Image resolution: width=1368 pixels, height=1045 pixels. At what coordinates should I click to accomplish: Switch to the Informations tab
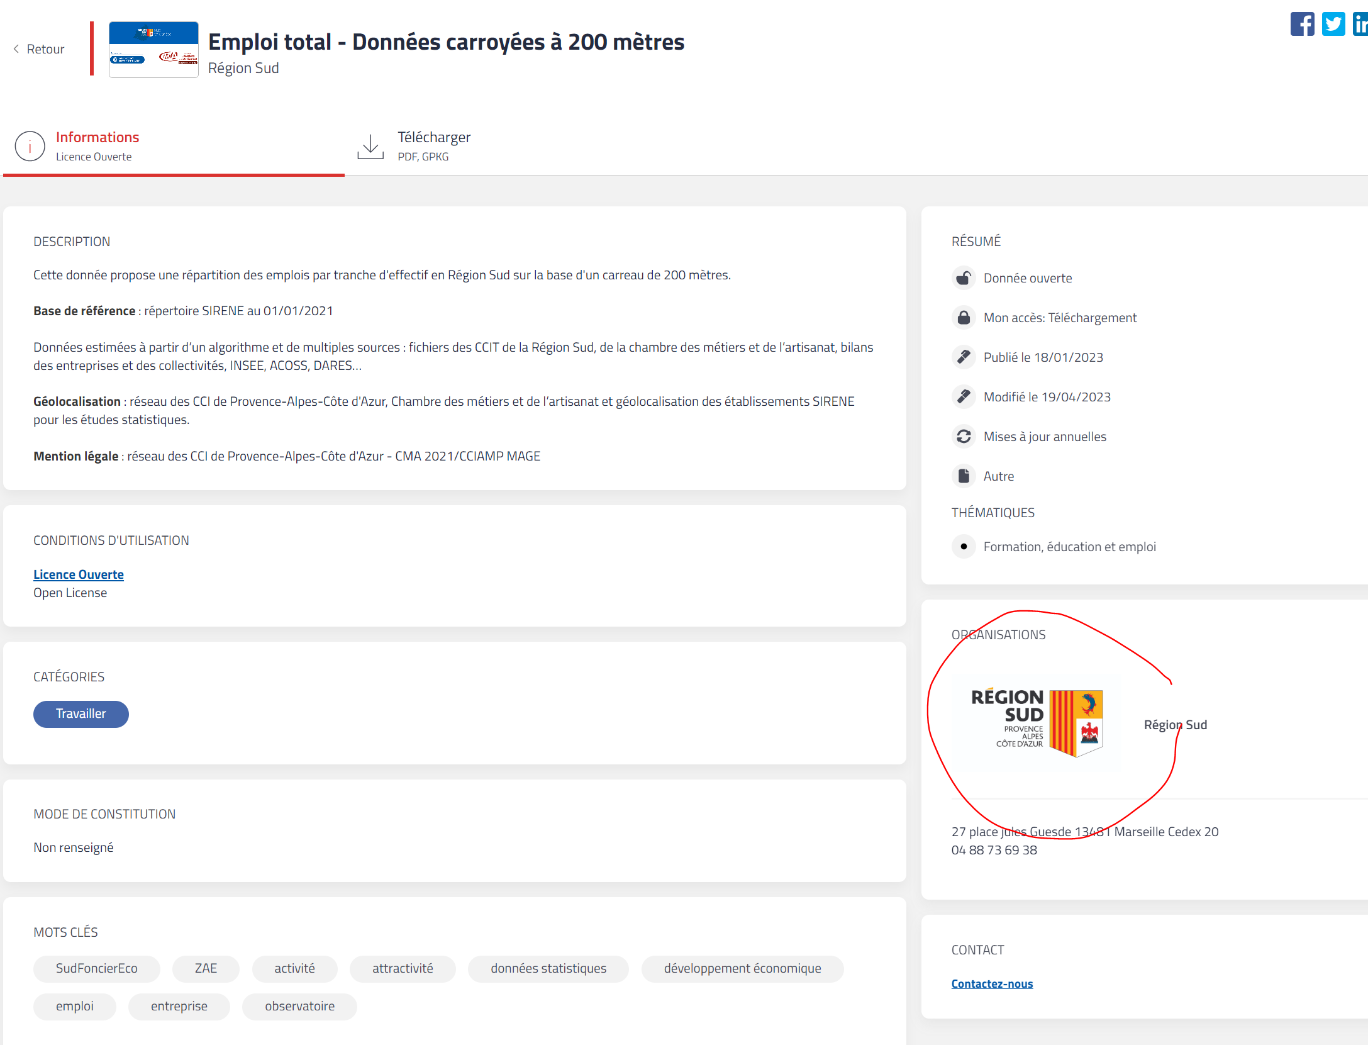click(x=97, y=138)
